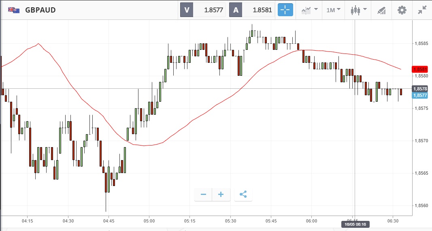Image resolution: width=432 pixels, height=231 pixels.
Task: Expand the 1M timeframe dropdown
Action: (x=333, y=10)
